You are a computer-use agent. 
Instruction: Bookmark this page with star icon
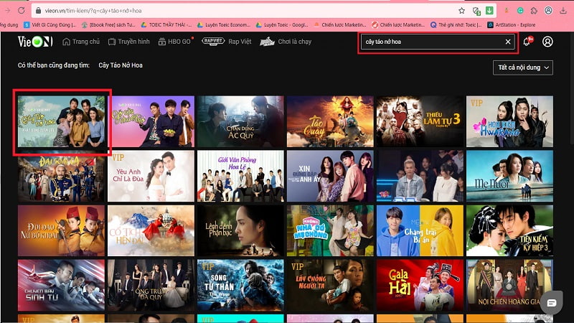click(462, 11)
